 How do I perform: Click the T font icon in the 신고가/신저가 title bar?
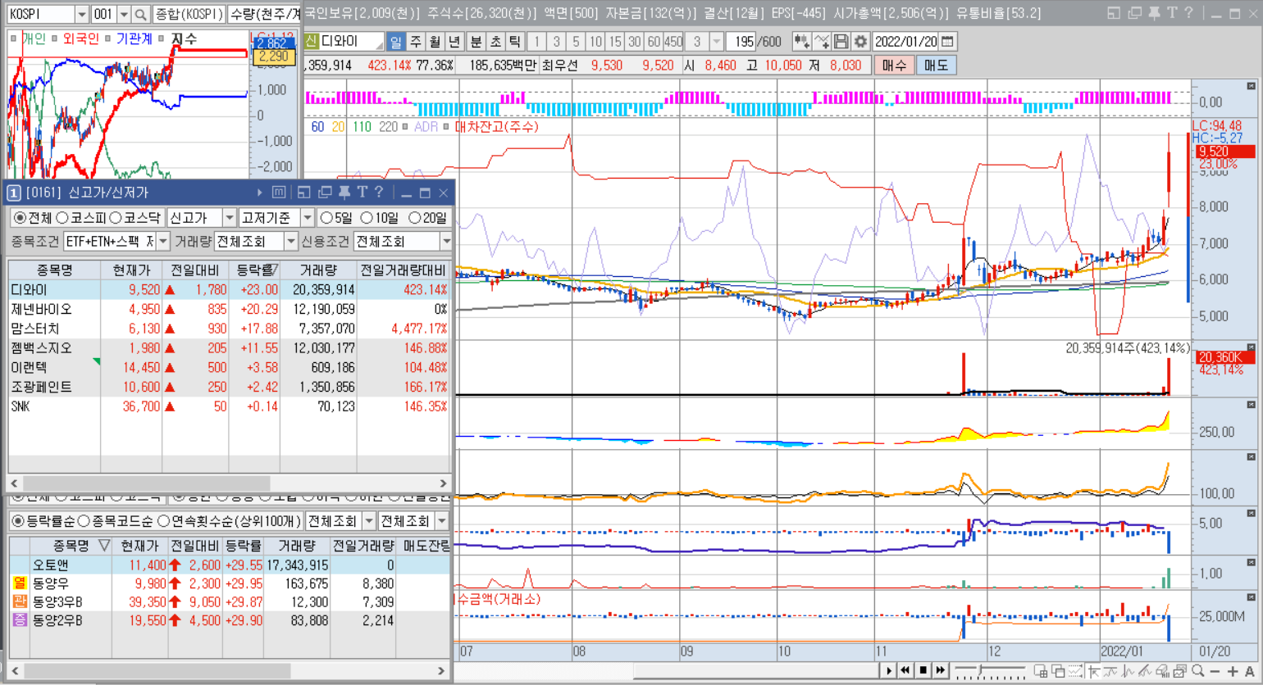(362, 193)
